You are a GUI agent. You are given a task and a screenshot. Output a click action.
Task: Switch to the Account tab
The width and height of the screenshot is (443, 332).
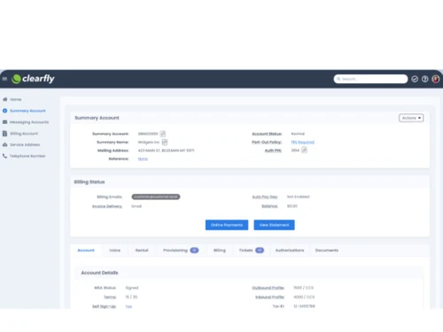pyautogui.click(x=86, y=251)
